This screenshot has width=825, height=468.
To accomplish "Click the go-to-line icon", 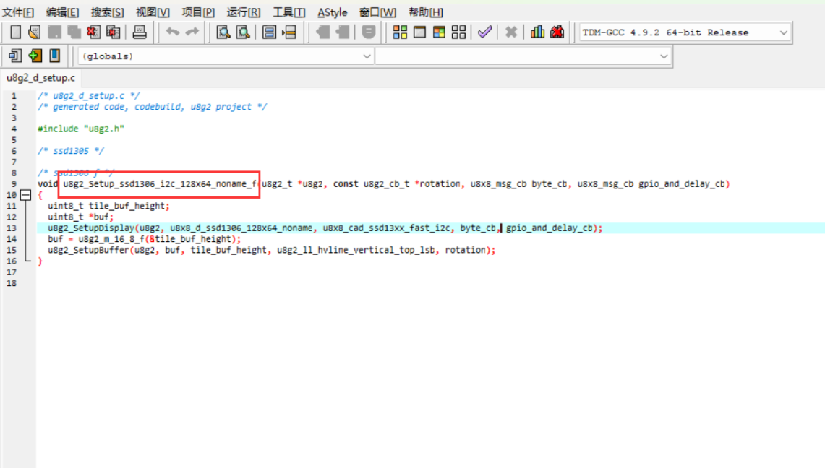I will (288, 32).
